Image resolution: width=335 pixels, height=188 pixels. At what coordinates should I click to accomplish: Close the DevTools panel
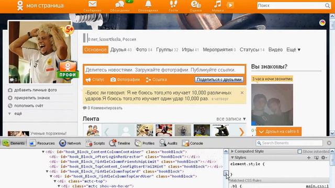coord(329,143)
